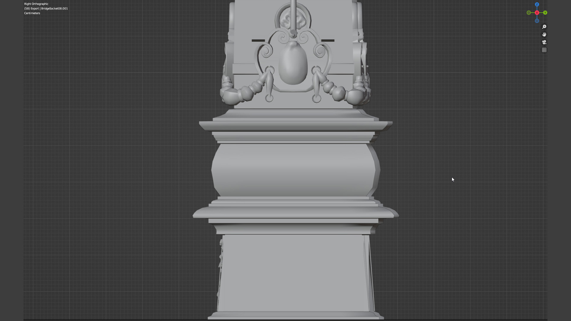Click the hand pan view icon
Image resolution: width=571 pixels, height=321 pixels.
[x=544, y=35]
